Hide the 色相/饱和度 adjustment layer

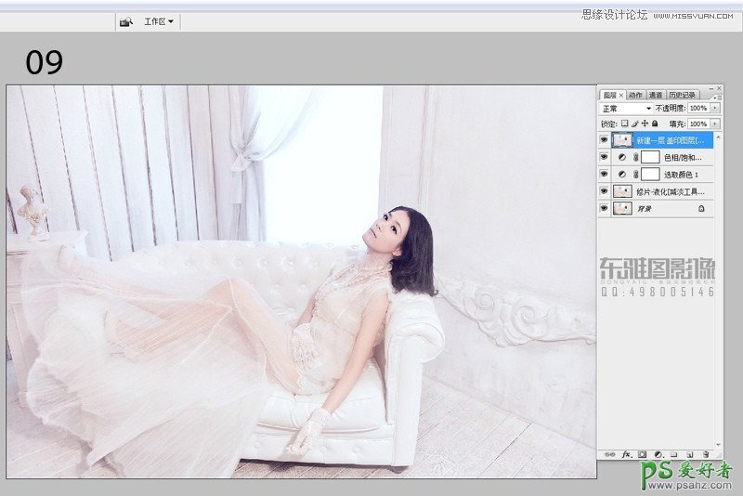pyautogui.click(x=604, y=158)
